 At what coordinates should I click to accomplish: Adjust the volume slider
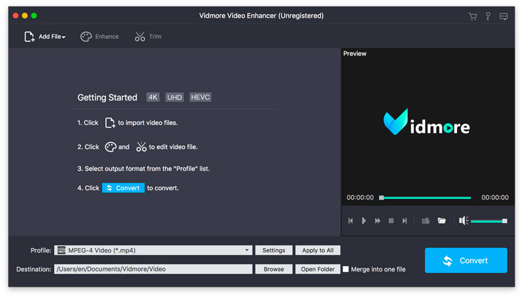(489, 221)
